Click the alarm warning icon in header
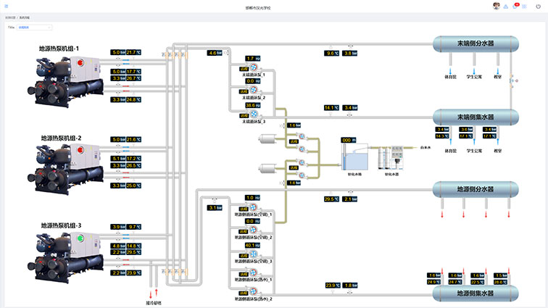This screenshot has width=548, height=308. tap(506, 7)
